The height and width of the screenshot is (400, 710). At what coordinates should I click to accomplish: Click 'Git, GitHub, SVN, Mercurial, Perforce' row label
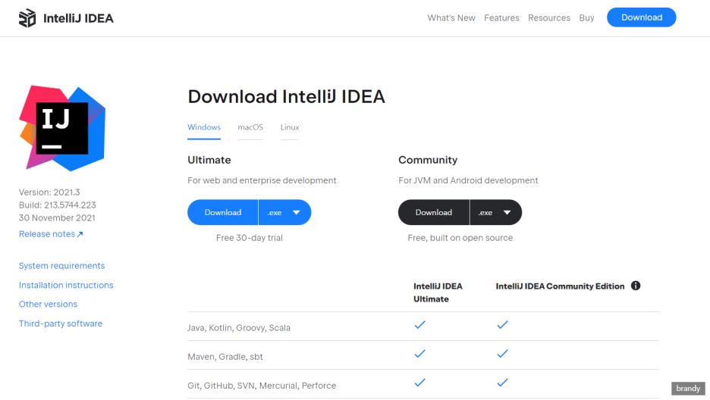[262, 386]
